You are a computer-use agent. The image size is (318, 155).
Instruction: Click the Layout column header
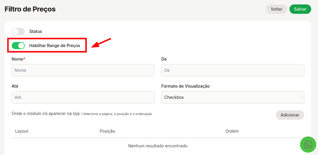22,131
